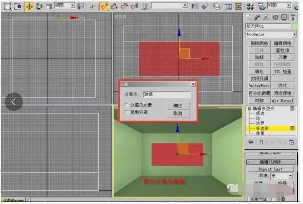This screenshot has height=204, width=303.
Task: Click the 编辑网格 modifier button
Action: coord(283,43)
